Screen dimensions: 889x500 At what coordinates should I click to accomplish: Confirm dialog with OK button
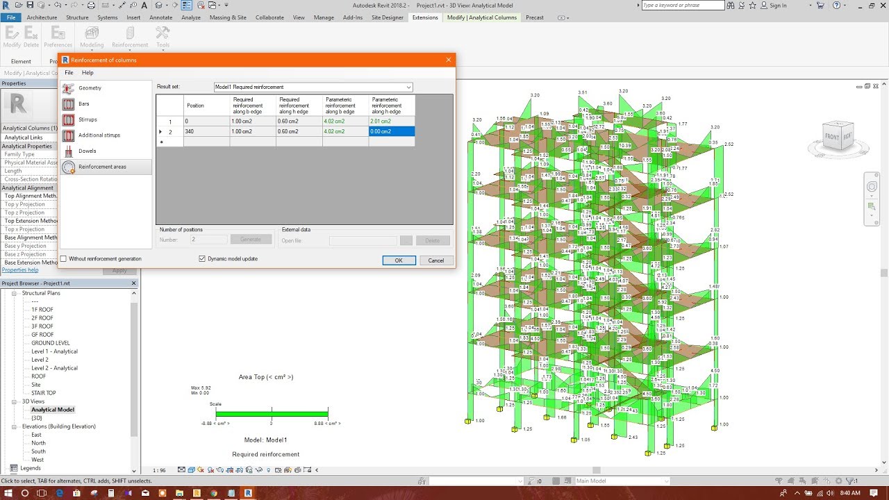pyautogui.click(x=399, y=260)
